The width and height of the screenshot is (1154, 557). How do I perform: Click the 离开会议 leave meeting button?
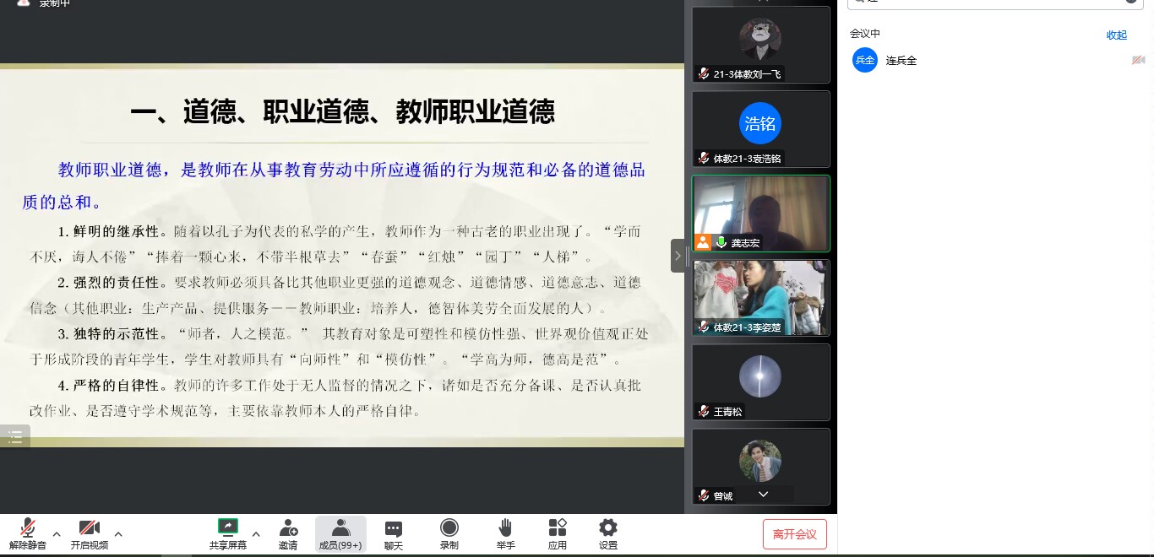pos(794,534)
